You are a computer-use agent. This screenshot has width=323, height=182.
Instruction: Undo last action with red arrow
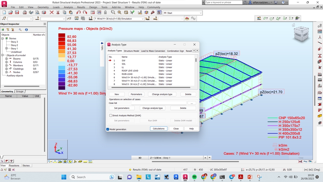point(78,12)
